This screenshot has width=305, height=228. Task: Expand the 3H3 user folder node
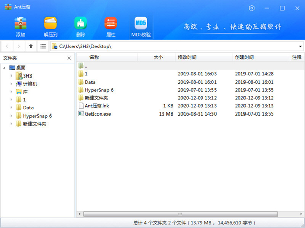(12, 75)
